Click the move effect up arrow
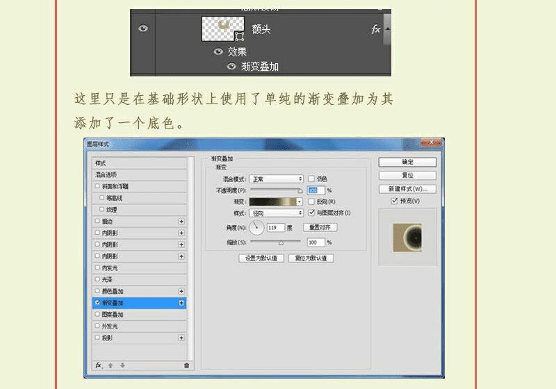The image size is (556, 389). click(111, 365)
